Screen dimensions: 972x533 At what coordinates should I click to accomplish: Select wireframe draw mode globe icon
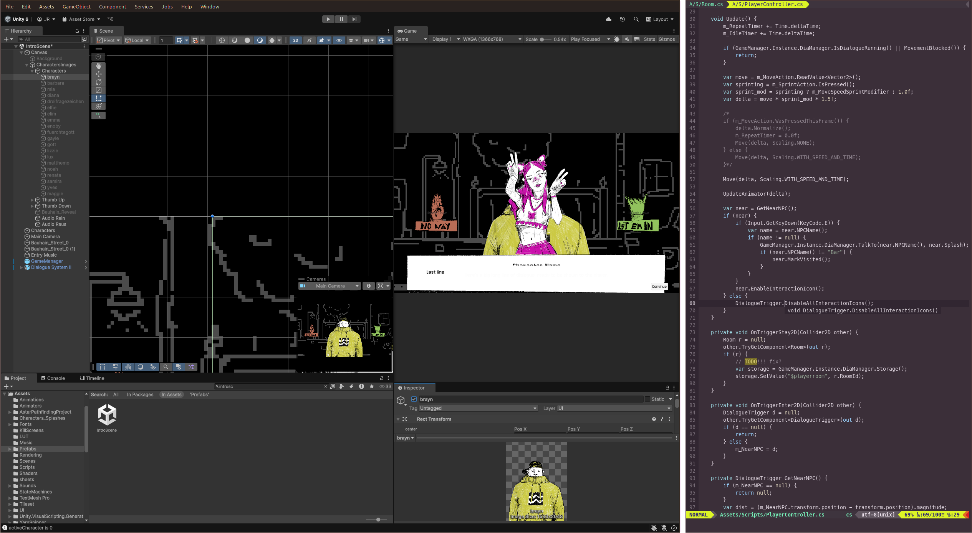tap(222, 40)
